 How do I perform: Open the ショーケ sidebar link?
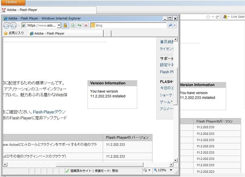(x=167, y=95)
